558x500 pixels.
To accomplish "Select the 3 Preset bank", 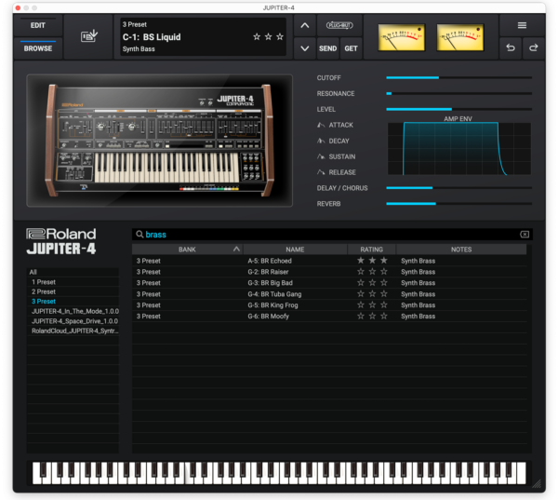I will tap(73, 301).
